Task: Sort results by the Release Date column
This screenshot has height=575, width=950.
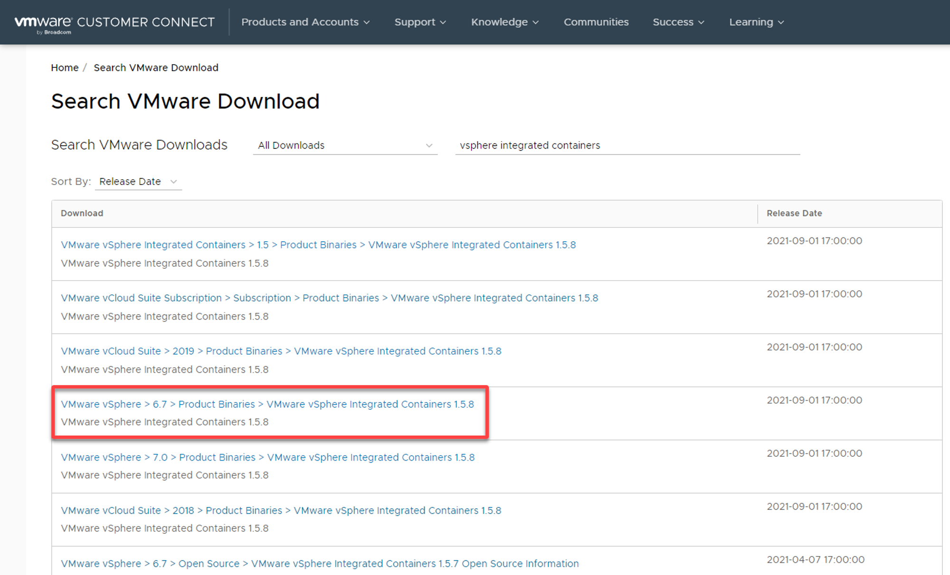Action: pyautogui.click(x=794, y=213)
